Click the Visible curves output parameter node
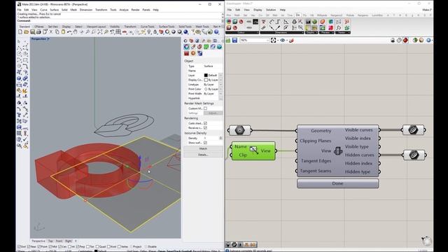The image size is (448, 252). pyautogui.click(x=413, y=130)
